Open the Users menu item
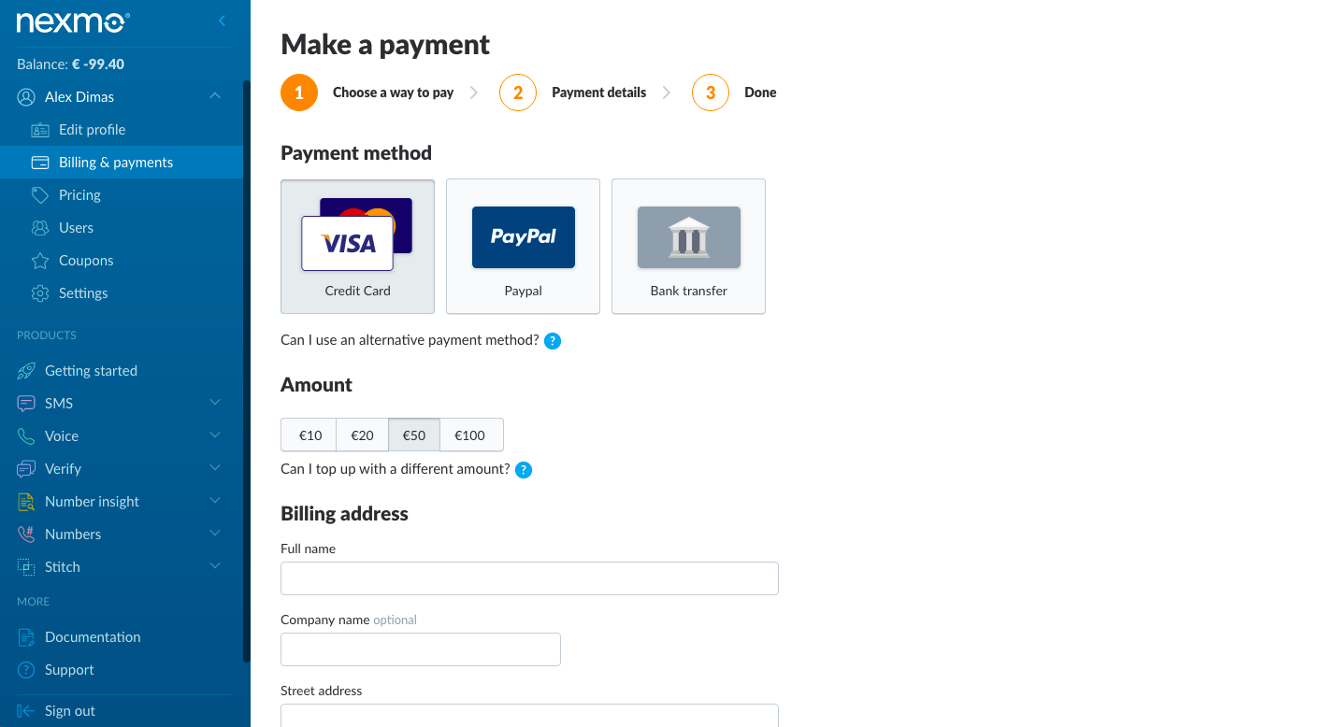The height and width of the screenshot is (727, 1324). (x=76, y=228)
